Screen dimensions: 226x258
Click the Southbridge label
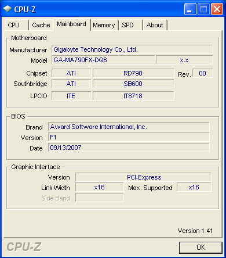30,84
